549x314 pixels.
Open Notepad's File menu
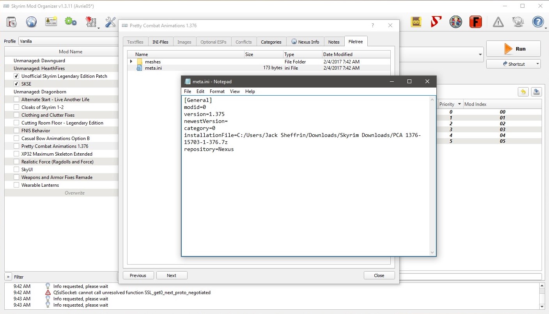(x=188, y=91)
